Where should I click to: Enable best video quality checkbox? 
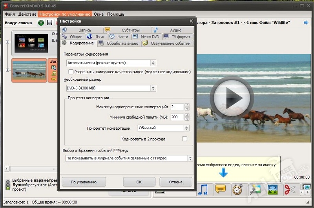pyautogui.click(x=71, y=72)
